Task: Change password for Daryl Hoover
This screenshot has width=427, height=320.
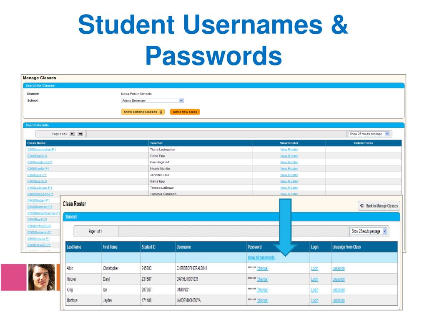Action: (263, 279)
